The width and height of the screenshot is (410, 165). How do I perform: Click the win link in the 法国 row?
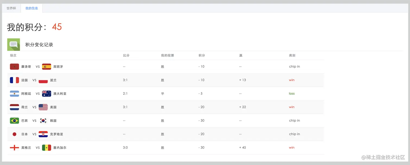(292, 80)
